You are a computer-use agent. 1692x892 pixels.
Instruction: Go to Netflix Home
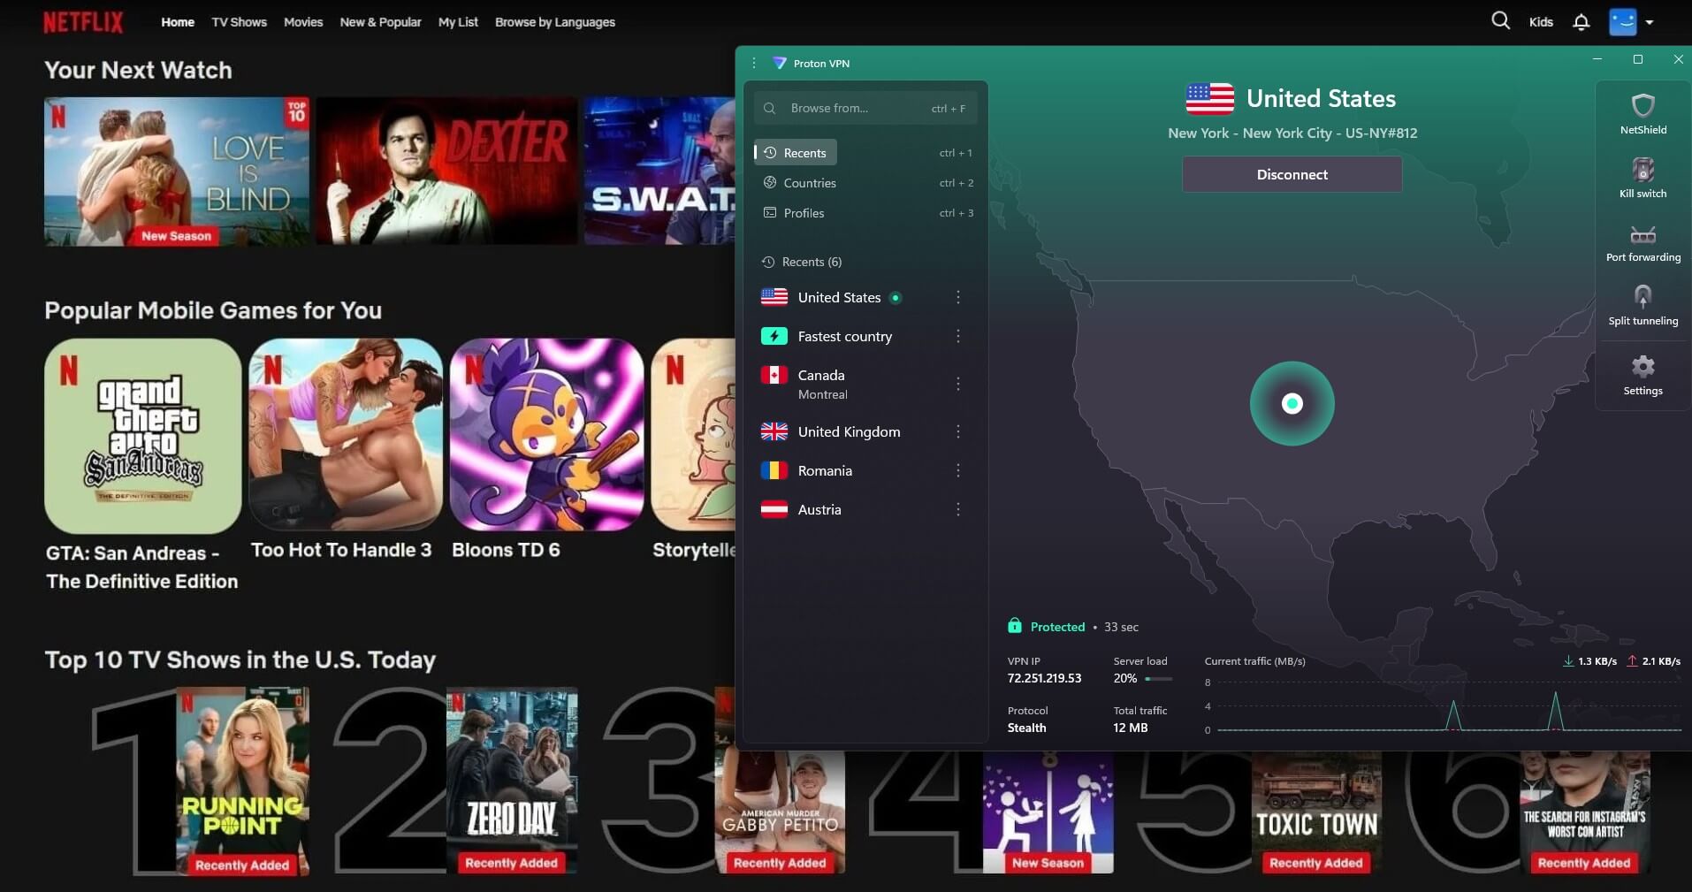pos(178,22)
